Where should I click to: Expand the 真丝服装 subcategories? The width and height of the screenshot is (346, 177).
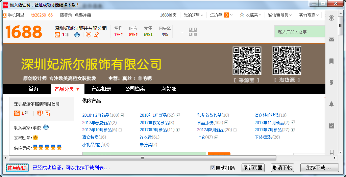pyautogui.click(x=226, y=123)
